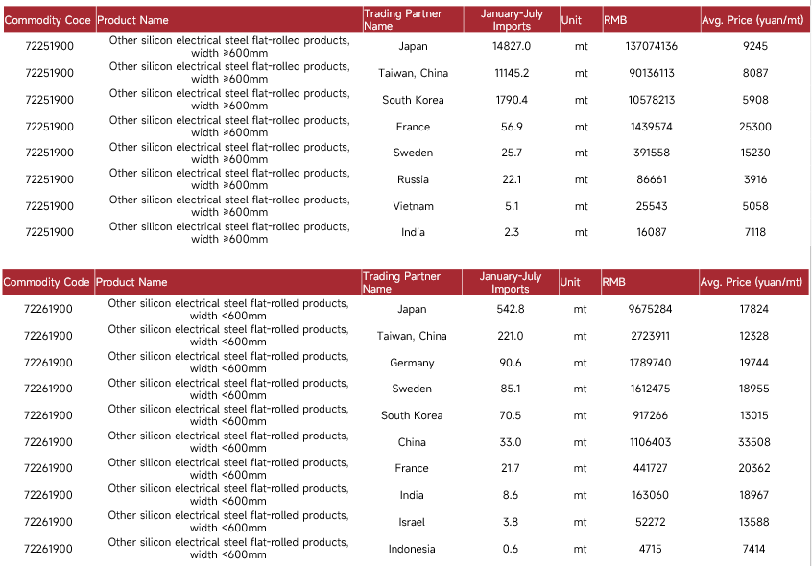Select commodity code 72261900 in the Indonesia row
Screen dimensions: 812x566
(48, 549)
